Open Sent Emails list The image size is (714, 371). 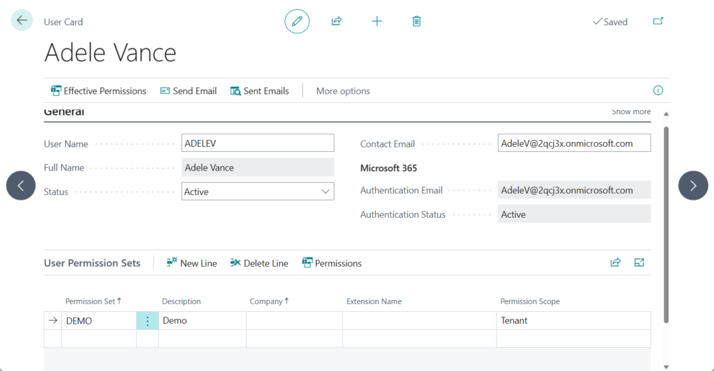pos(259,90)
